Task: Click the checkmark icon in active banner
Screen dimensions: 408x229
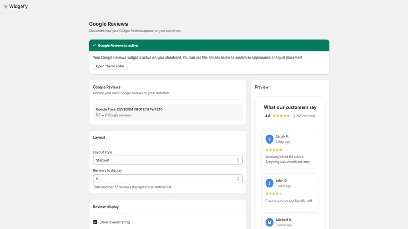Action: click(x=95, y=45)
